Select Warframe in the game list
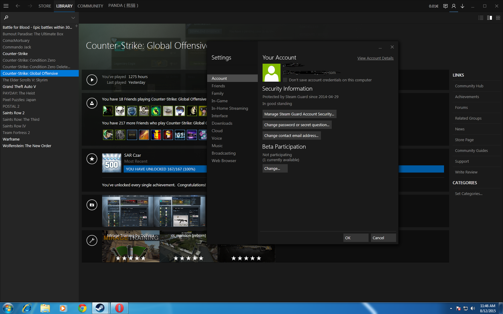Image resolution: width=503 pixels, height=314 pixels. [39, 139]
